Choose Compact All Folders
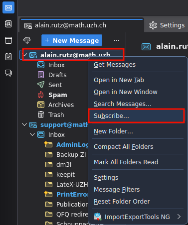Screen dimensions: 188x225 (138, 147)
